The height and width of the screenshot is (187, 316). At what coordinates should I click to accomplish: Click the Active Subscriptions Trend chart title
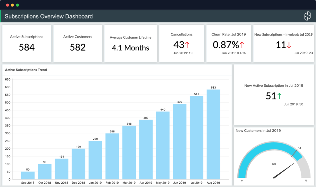pyautogui.click(x=26, y=70)
